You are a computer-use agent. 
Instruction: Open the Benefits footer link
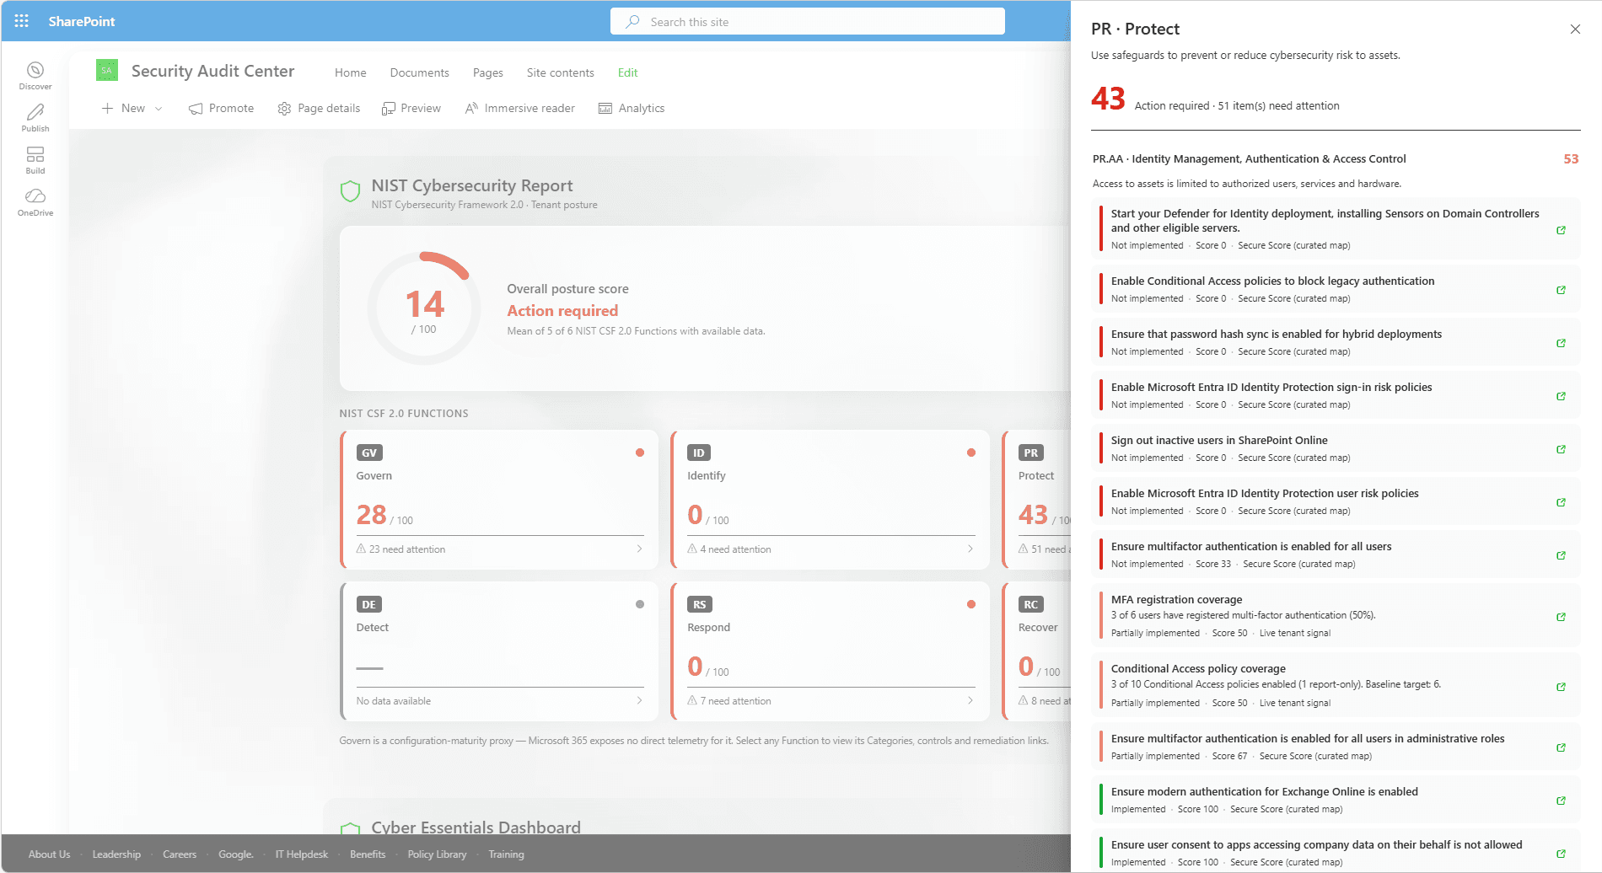(368, 854)
